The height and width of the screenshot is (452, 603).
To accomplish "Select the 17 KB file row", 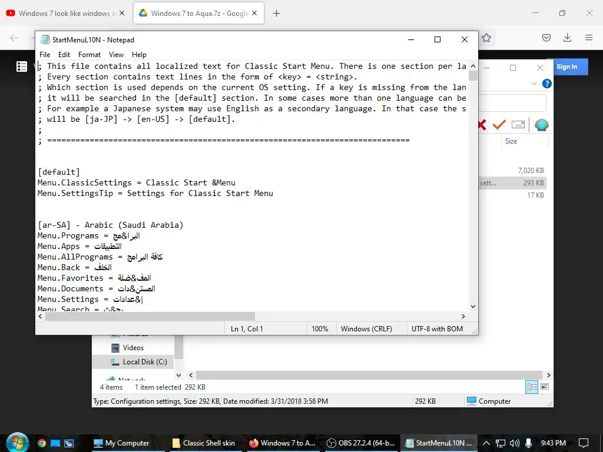I will point(513,195).
